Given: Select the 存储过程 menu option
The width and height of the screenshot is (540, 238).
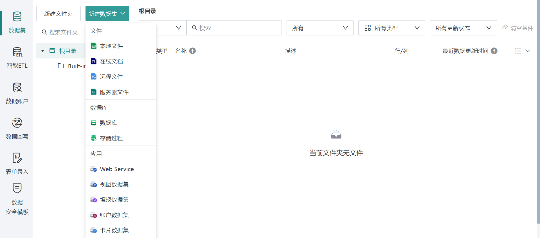Looking at the screenshot, I should (111, 138).
